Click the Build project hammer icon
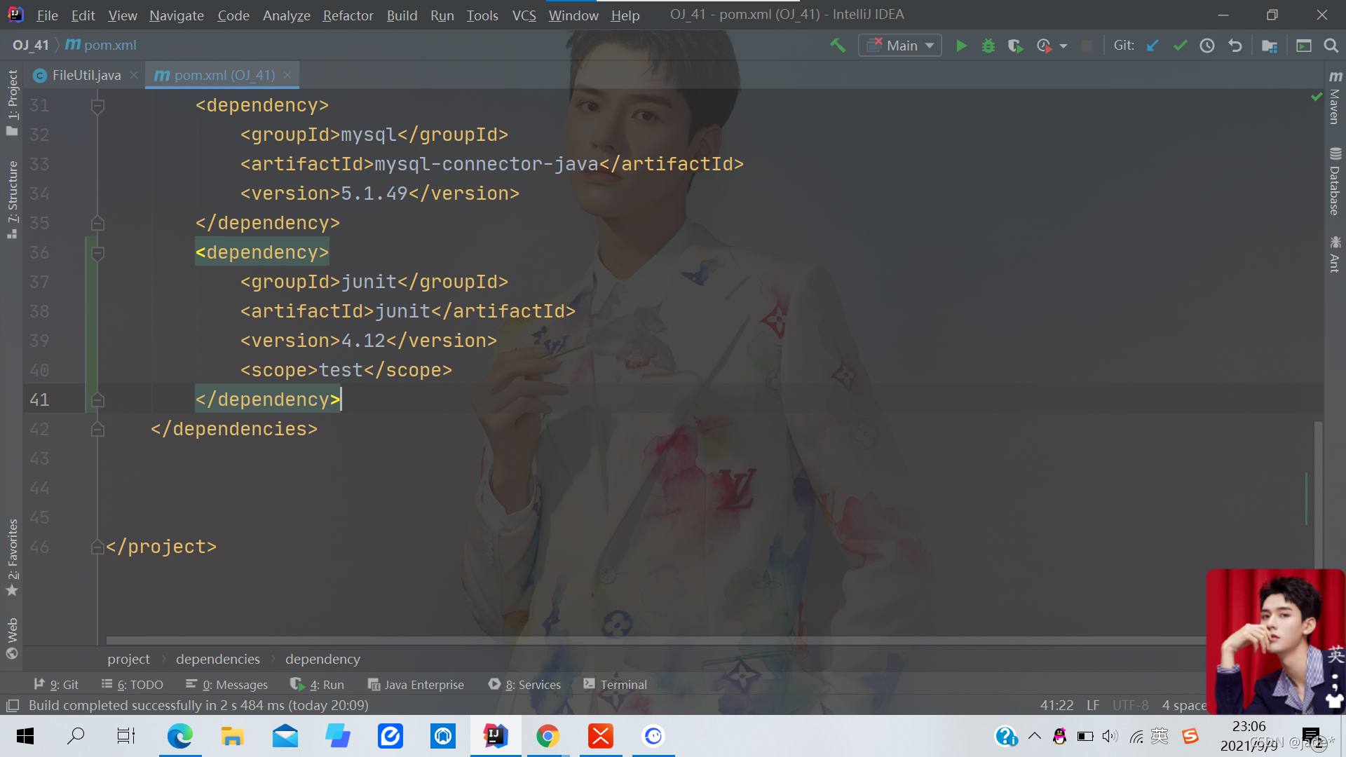Image resolution: width=1346 pixels, height=757 pixels. click(838, 46)
